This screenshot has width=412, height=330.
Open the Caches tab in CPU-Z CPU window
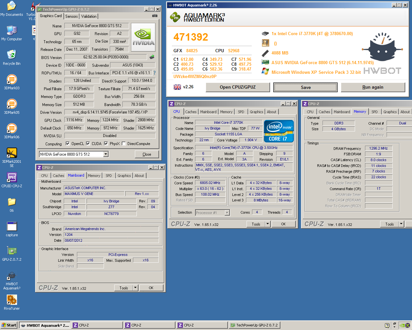191,112
